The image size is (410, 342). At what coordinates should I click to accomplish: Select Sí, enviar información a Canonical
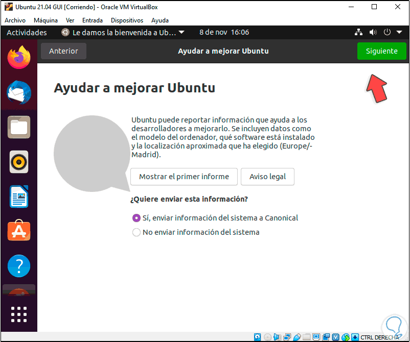pyautogui.click(x=215, y=218)
